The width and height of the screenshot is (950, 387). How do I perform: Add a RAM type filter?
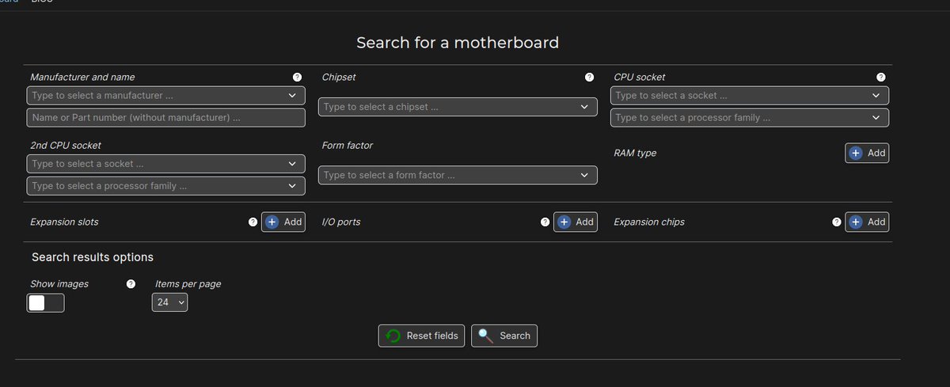[x=867, y=154]
